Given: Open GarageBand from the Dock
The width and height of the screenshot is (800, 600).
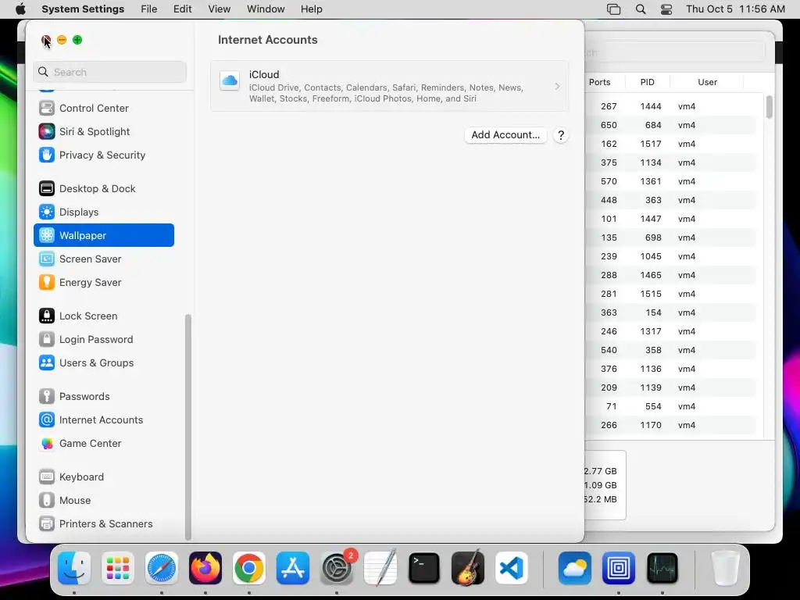Looking at the screenshot, I should click(x=468, y=567).
